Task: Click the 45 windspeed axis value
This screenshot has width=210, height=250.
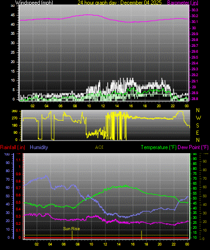Action: click(x=13, y=15)
